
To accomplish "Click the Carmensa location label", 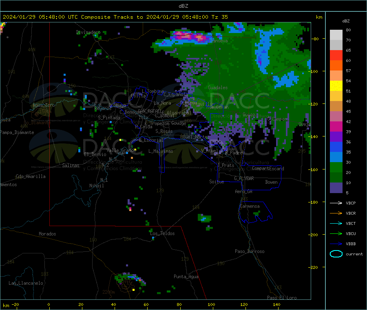I will [250, 207].
